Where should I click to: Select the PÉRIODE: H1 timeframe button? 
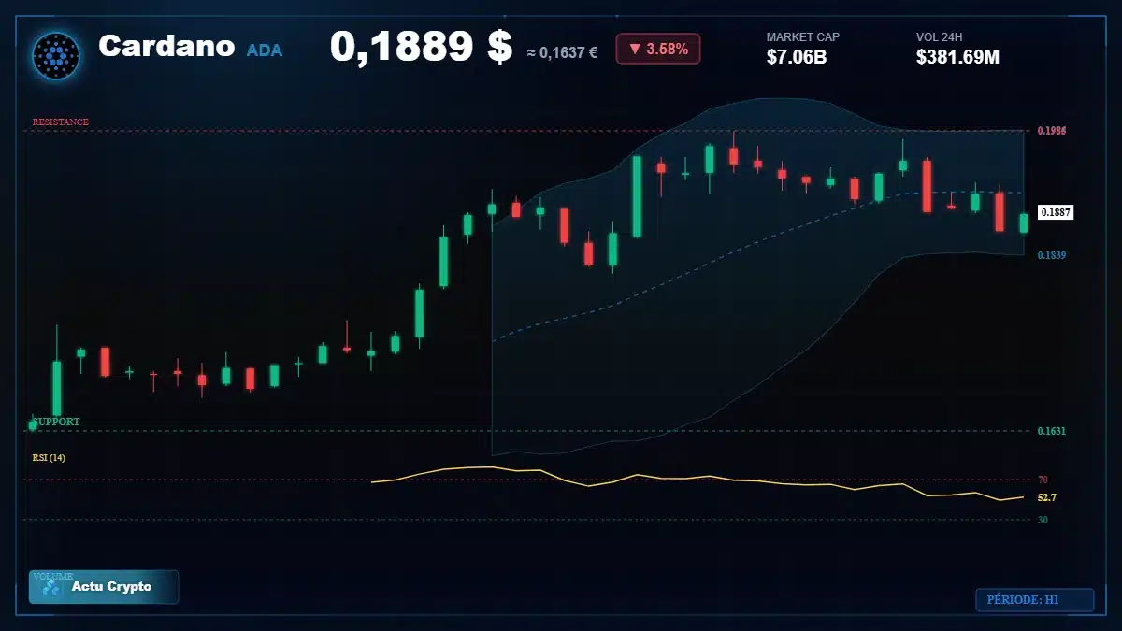coord(1034,600)
